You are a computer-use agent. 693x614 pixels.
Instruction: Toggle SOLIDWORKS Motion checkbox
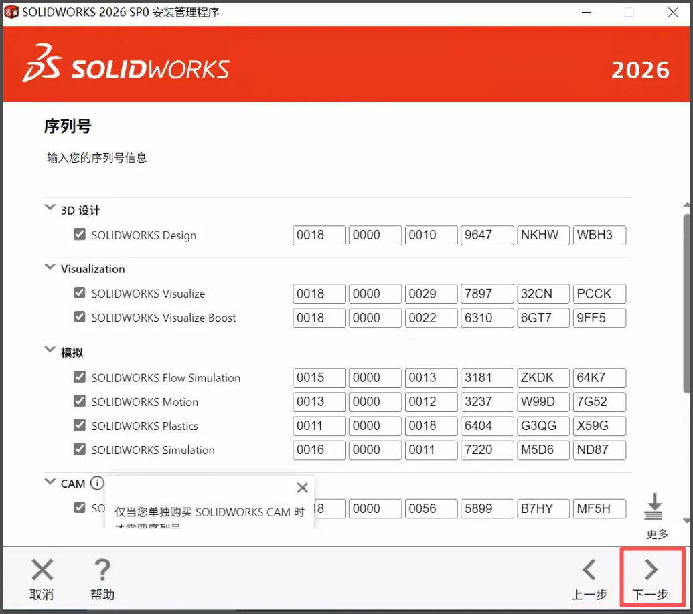tap(80, 401)
